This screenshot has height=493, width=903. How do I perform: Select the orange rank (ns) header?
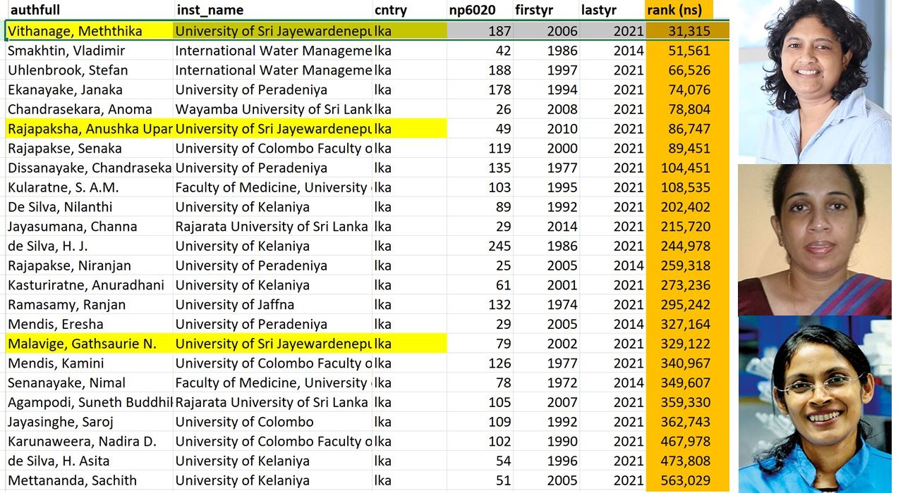pos(679,10)
